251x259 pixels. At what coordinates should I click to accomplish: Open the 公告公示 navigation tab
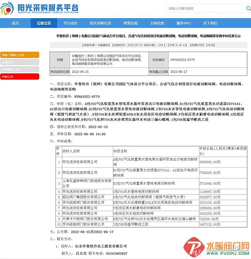point(44,23)
